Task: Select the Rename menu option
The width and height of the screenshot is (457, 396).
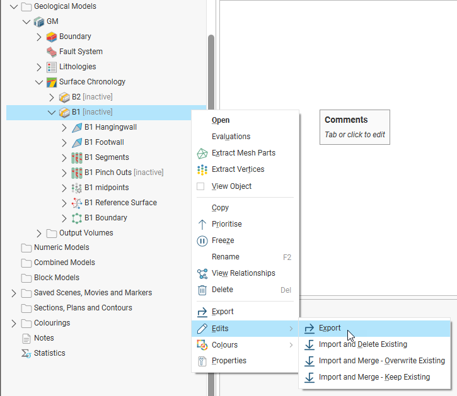Action: click(x=225, y=257)
